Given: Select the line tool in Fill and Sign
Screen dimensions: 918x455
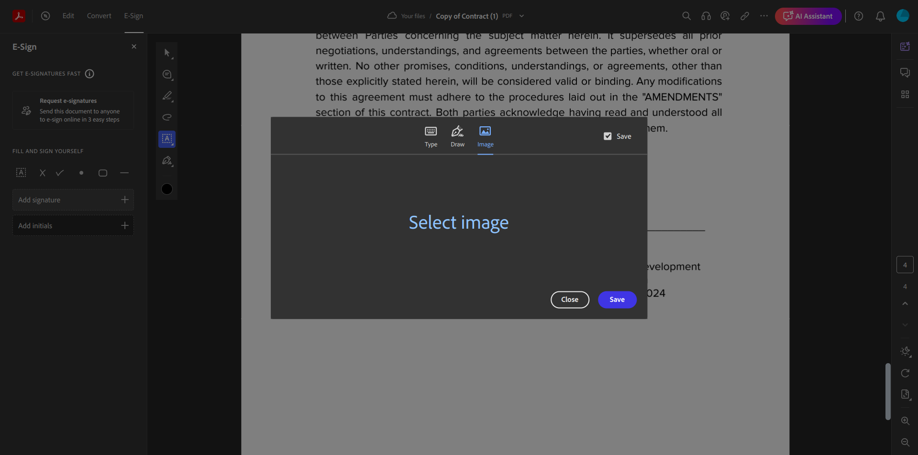Looking at the screenshot, I should 124,173.
